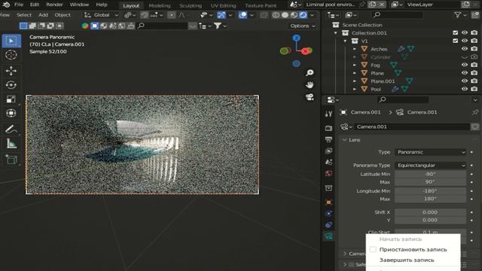482x271 pixels.
Task: Click the outliner search field
Action: coord(397,15)
